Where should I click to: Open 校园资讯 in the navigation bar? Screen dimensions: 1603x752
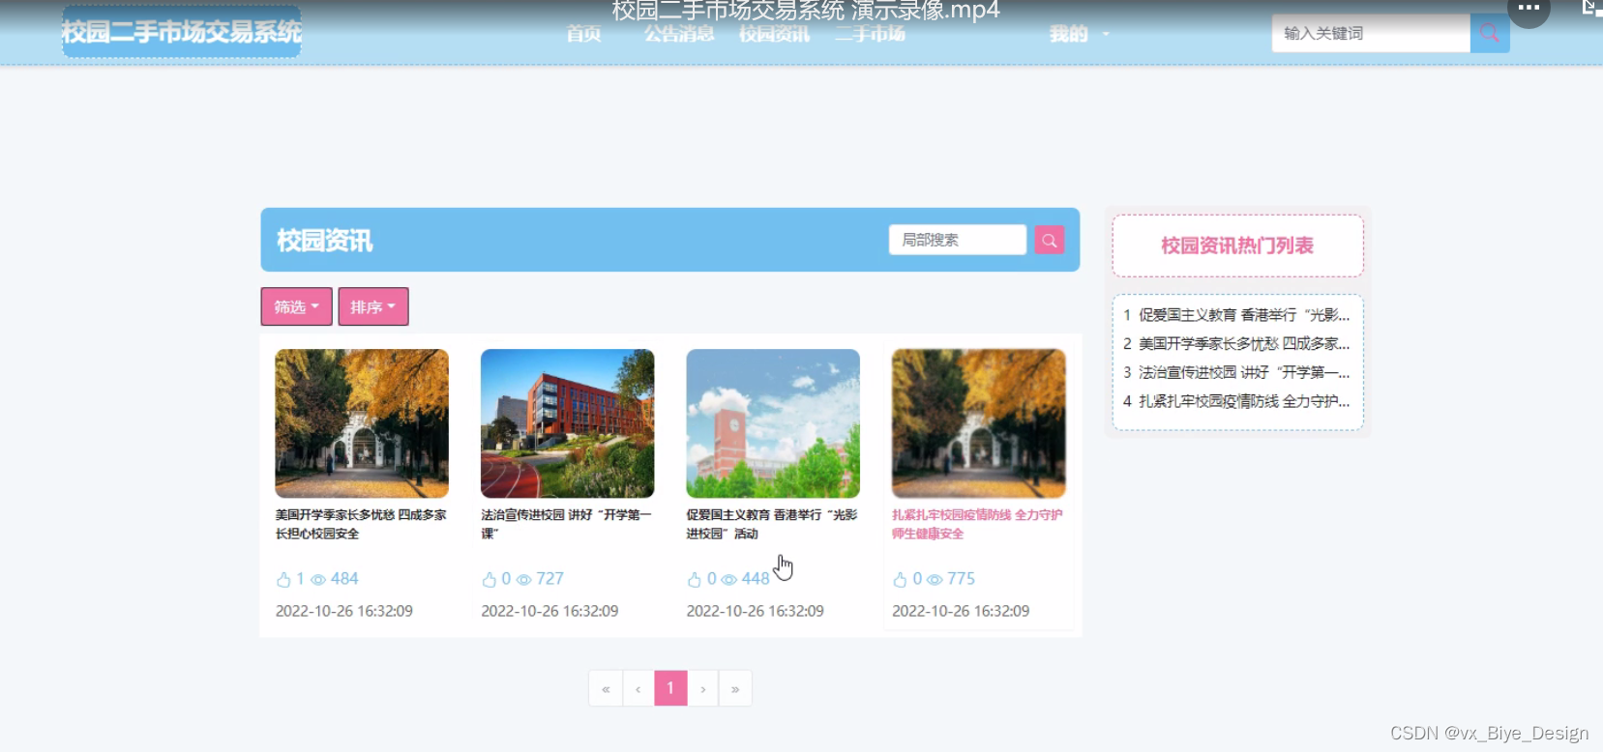(x=774, y=34)
